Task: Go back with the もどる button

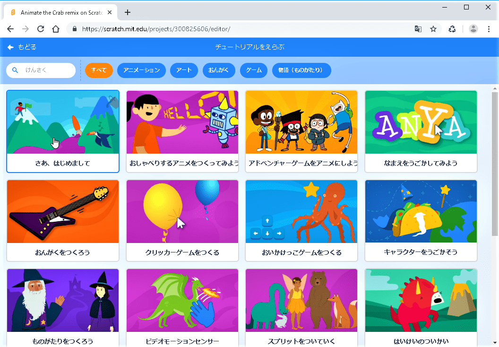Action: (x=22, y=47)
